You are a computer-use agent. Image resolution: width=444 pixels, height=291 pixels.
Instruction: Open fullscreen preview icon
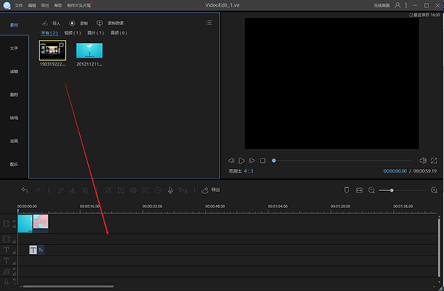pos(434,161)
